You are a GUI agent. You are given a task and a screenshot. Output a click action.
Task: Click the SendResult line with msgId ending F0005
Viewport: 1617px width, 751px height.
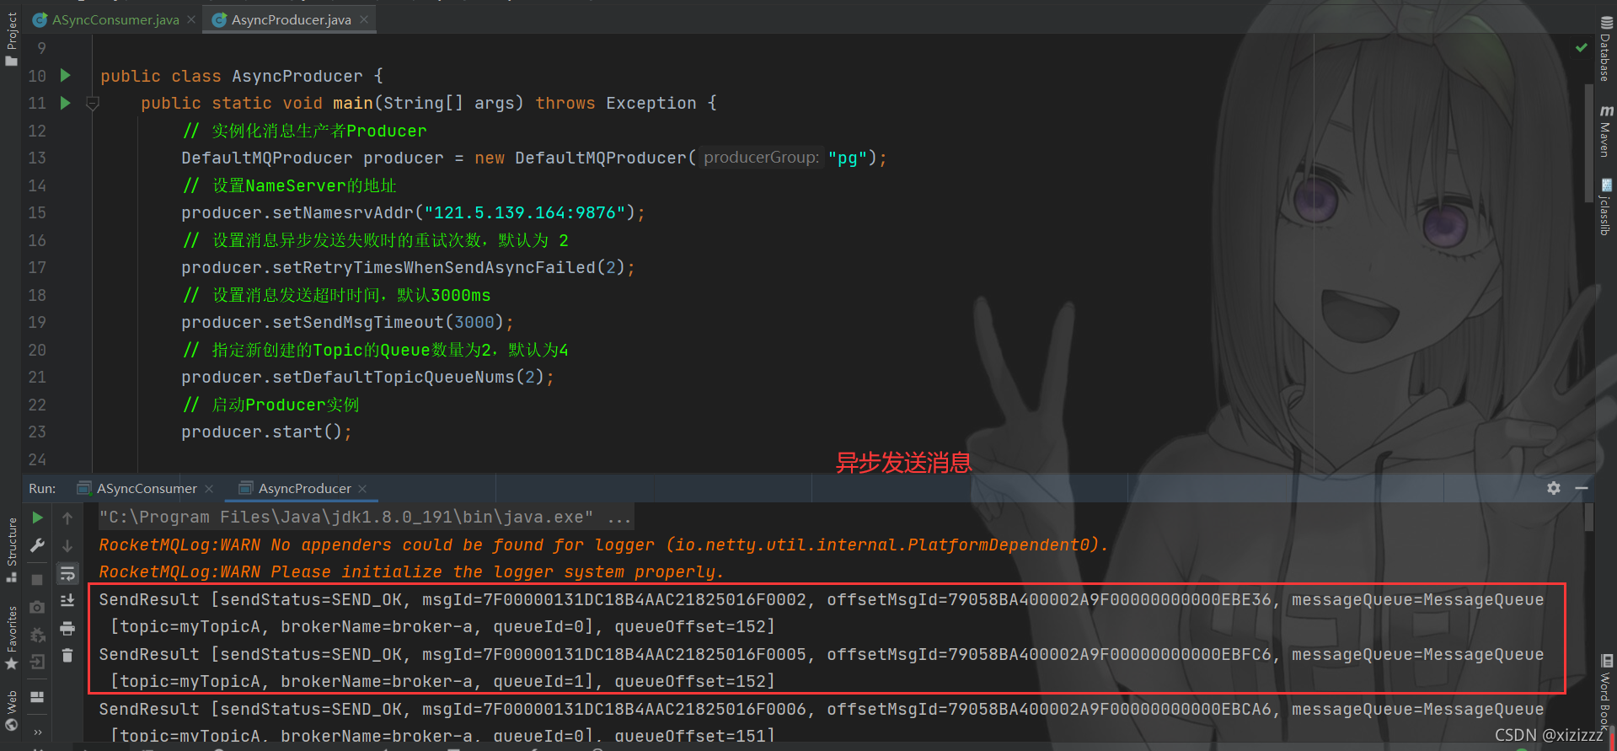pyautogui.click(x=822, y=654)
